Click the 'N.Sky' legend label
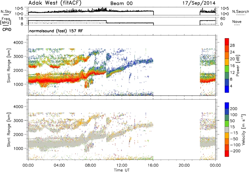Screen dimensions: 249x172 6,11
